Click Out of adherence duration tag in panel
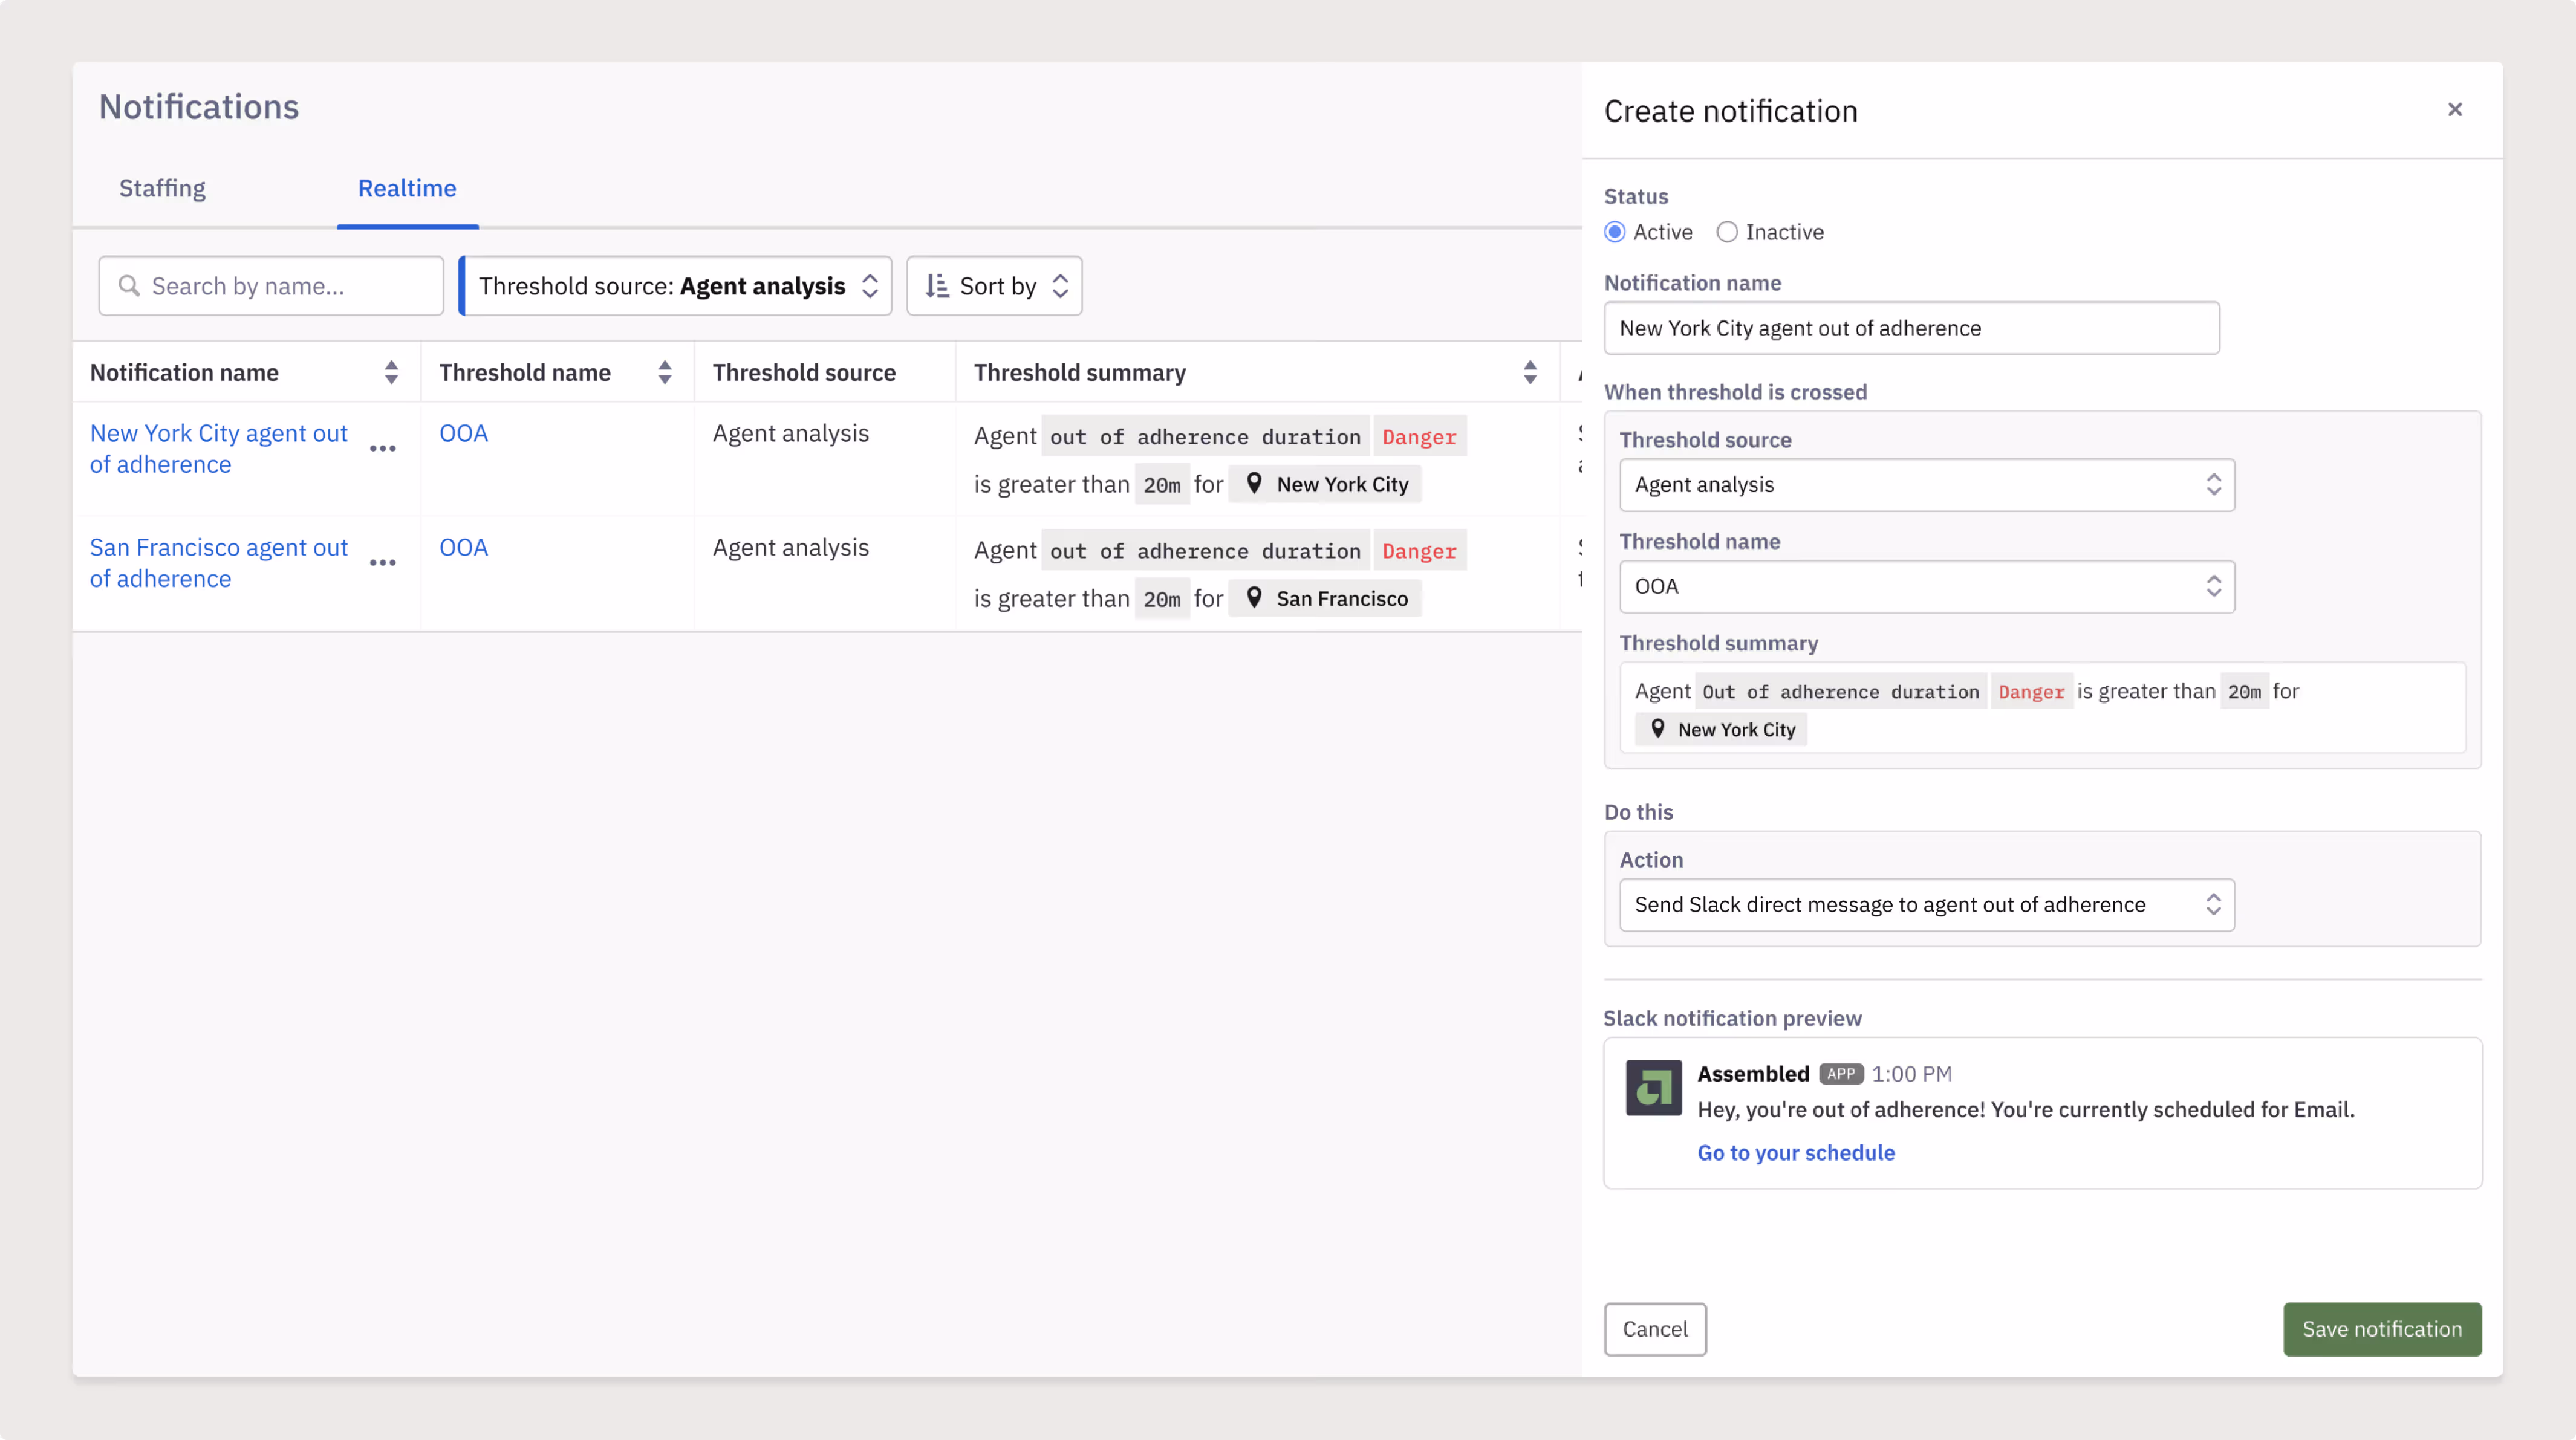This screenshot has height=1440, width=2576. pos(1840,691)
